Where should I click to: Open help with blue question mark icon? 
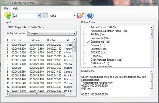click(90, 16)
